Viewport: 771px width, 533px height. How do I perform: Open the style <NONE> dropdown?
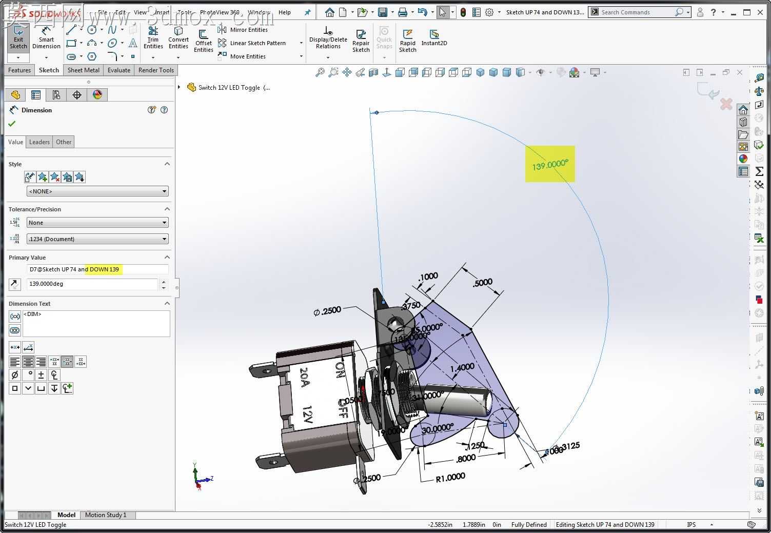[97, 191]
